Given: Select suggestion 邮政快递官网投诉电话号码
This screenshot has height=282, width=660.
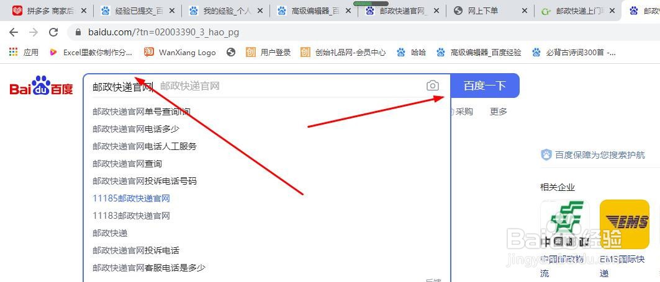Looking at the screenshot, I should tap(145, 181).
